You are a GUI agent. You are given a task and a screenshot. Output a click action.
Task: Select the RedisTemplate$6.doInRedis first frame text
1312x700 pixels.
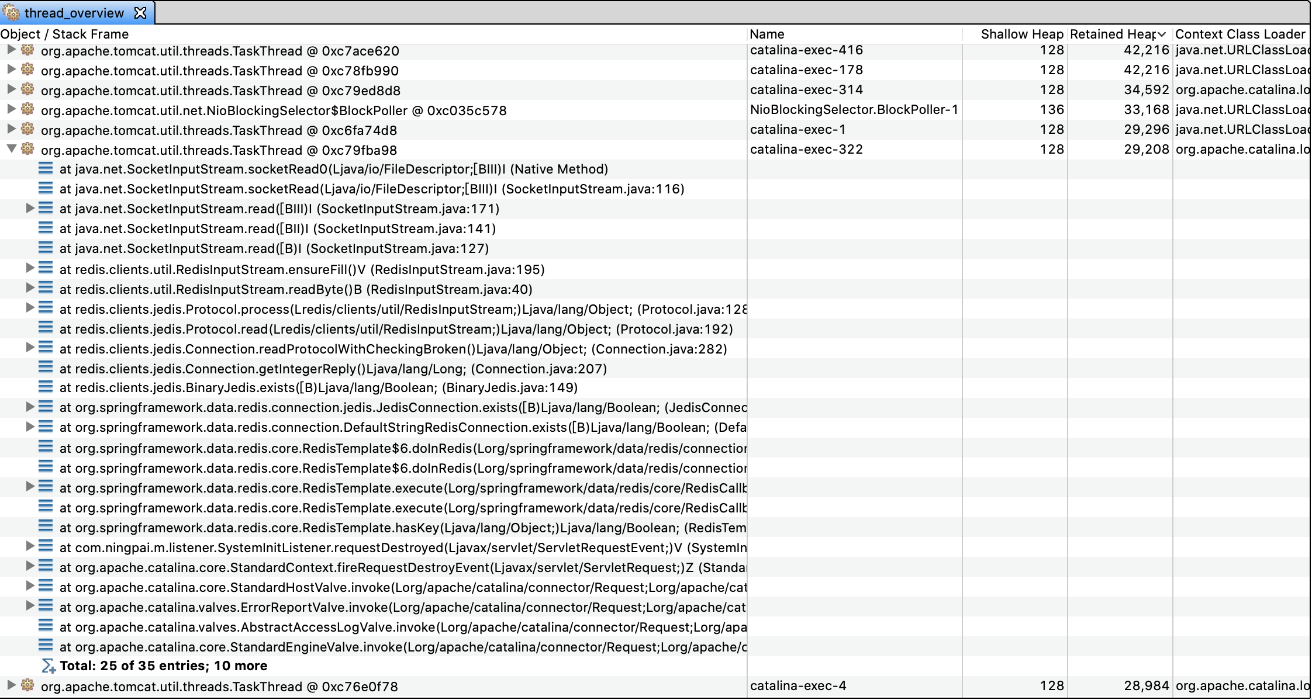tap(403, 448)
